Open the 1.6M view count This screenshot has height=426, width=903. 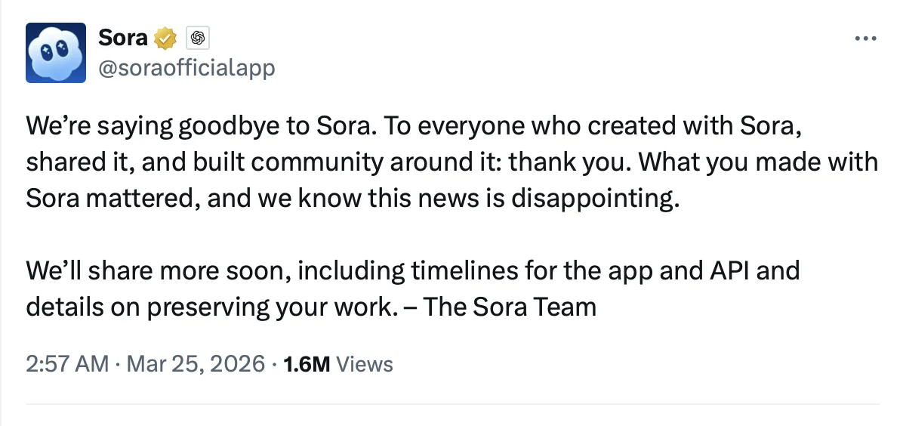click(306, 365)
